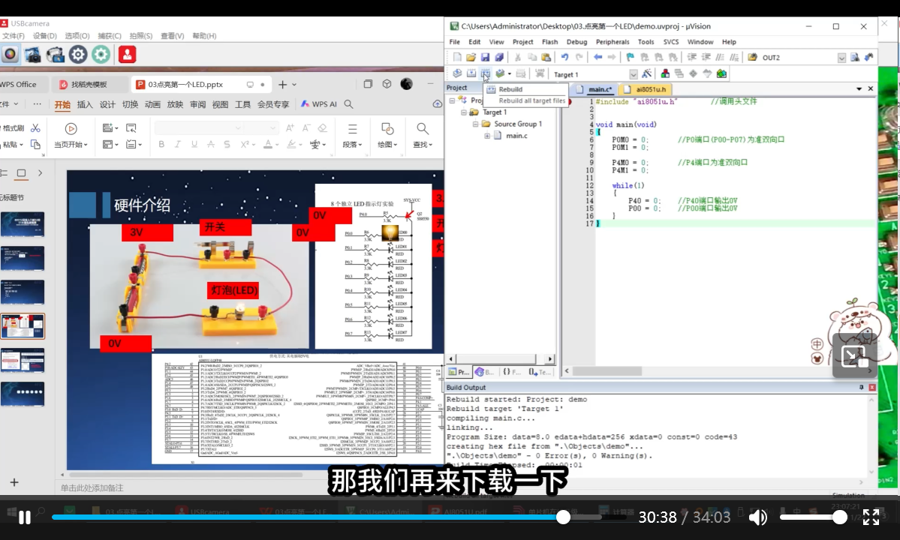900x540 pixels.
Task: Toggle the Build Output pin auto-hide
Action: 861,388
